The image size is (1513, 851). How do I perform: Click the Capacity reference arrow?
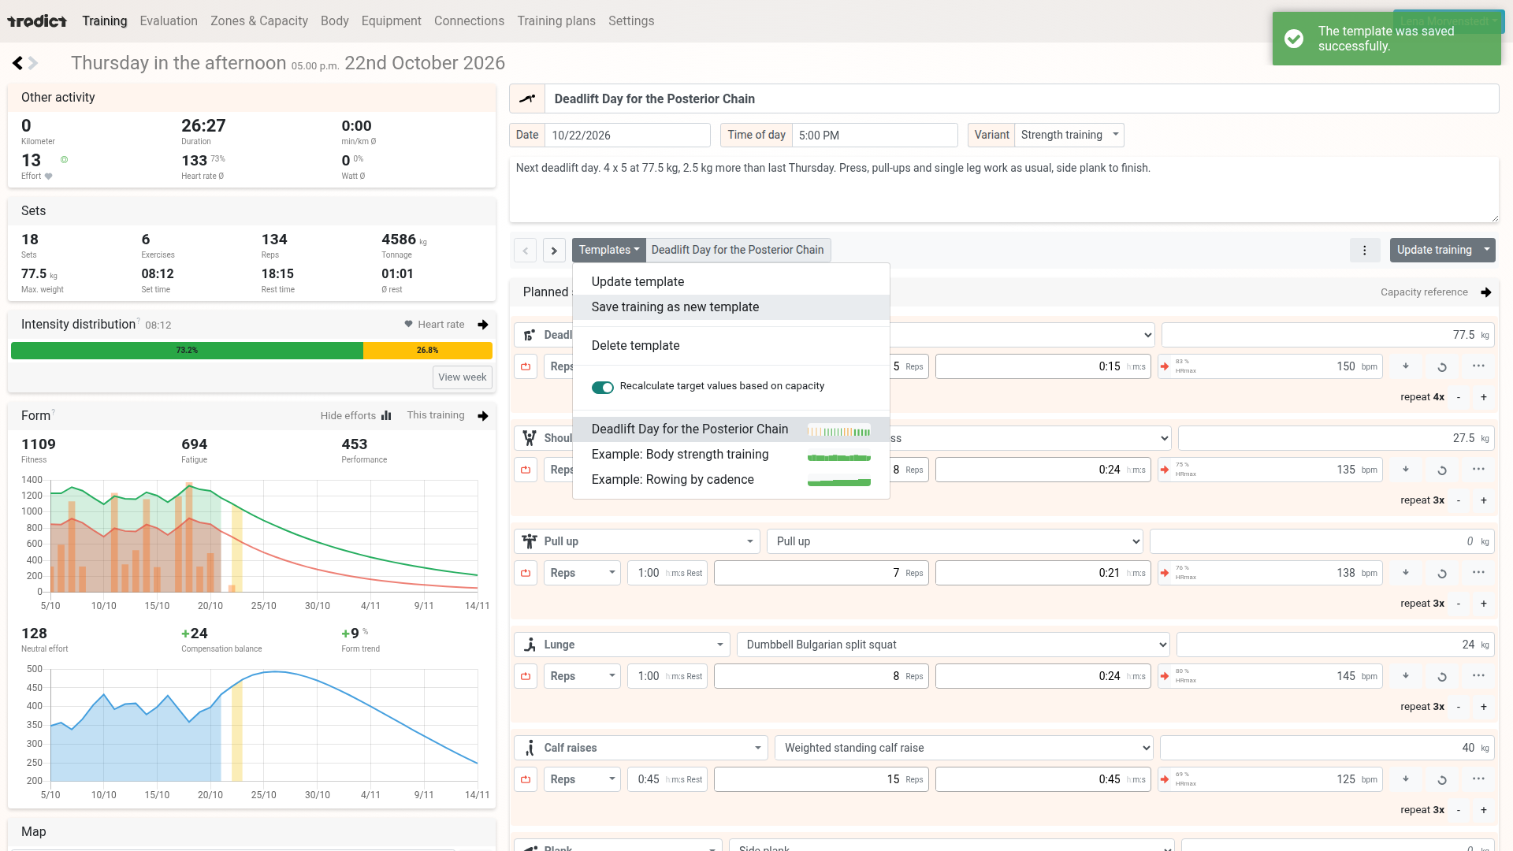point(1486,292)
